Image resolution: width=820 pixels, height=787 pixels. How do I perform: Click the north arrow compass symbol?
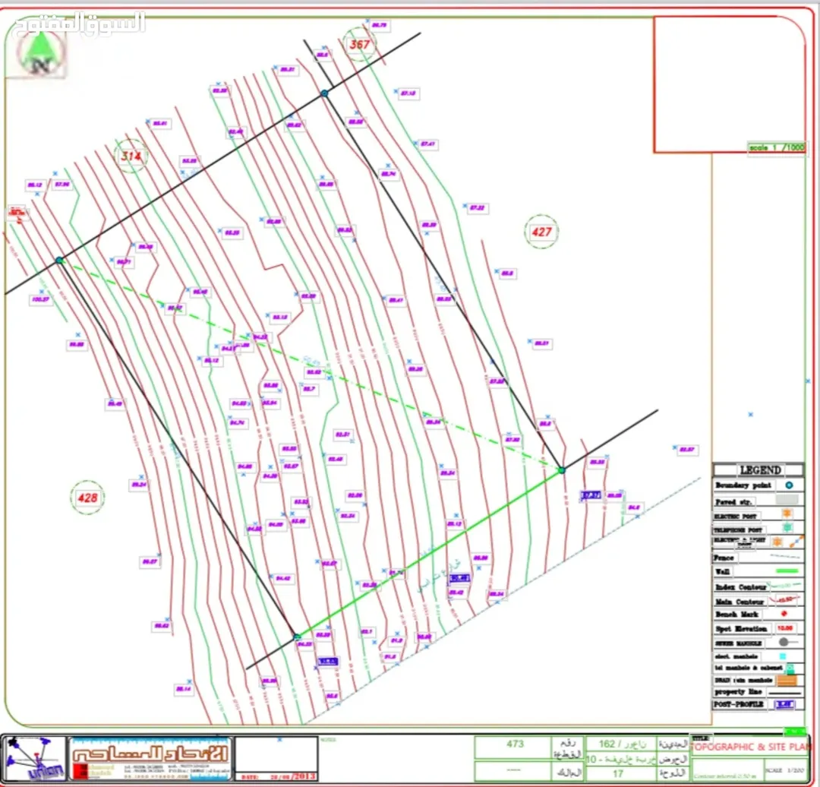(x=41, y=54)
